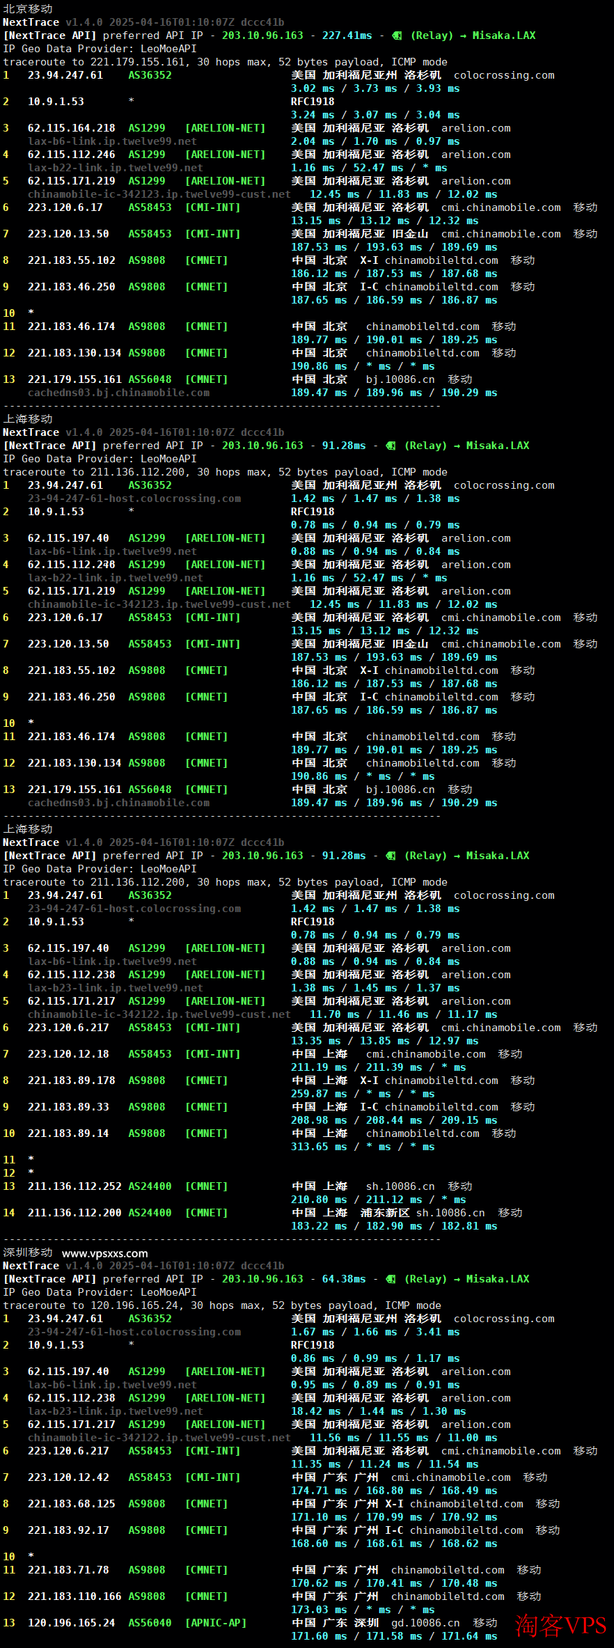Screen dimensions: 614x1648
Task: Click latency 13.35 ms / 13.85 ms / 12.97 ms
Action: [385, 1041]
